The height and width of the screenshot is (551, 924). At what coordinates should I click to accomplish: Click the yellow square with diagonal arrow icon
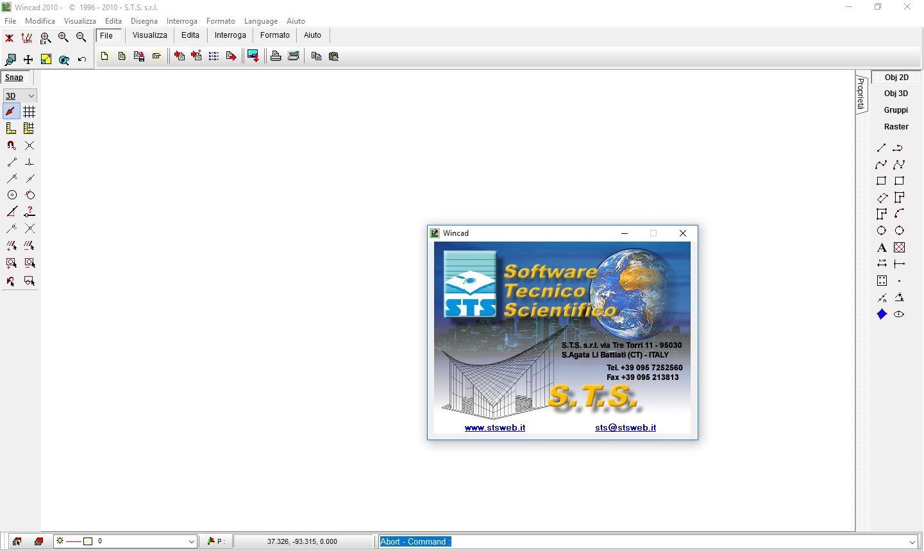pos(46,60)
